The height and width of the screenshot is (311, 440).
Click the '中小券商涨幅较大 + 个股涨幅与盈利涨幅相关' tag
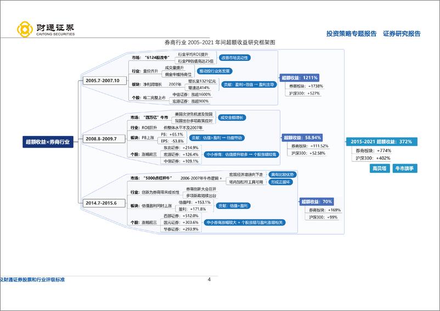(x=245, y=222)
